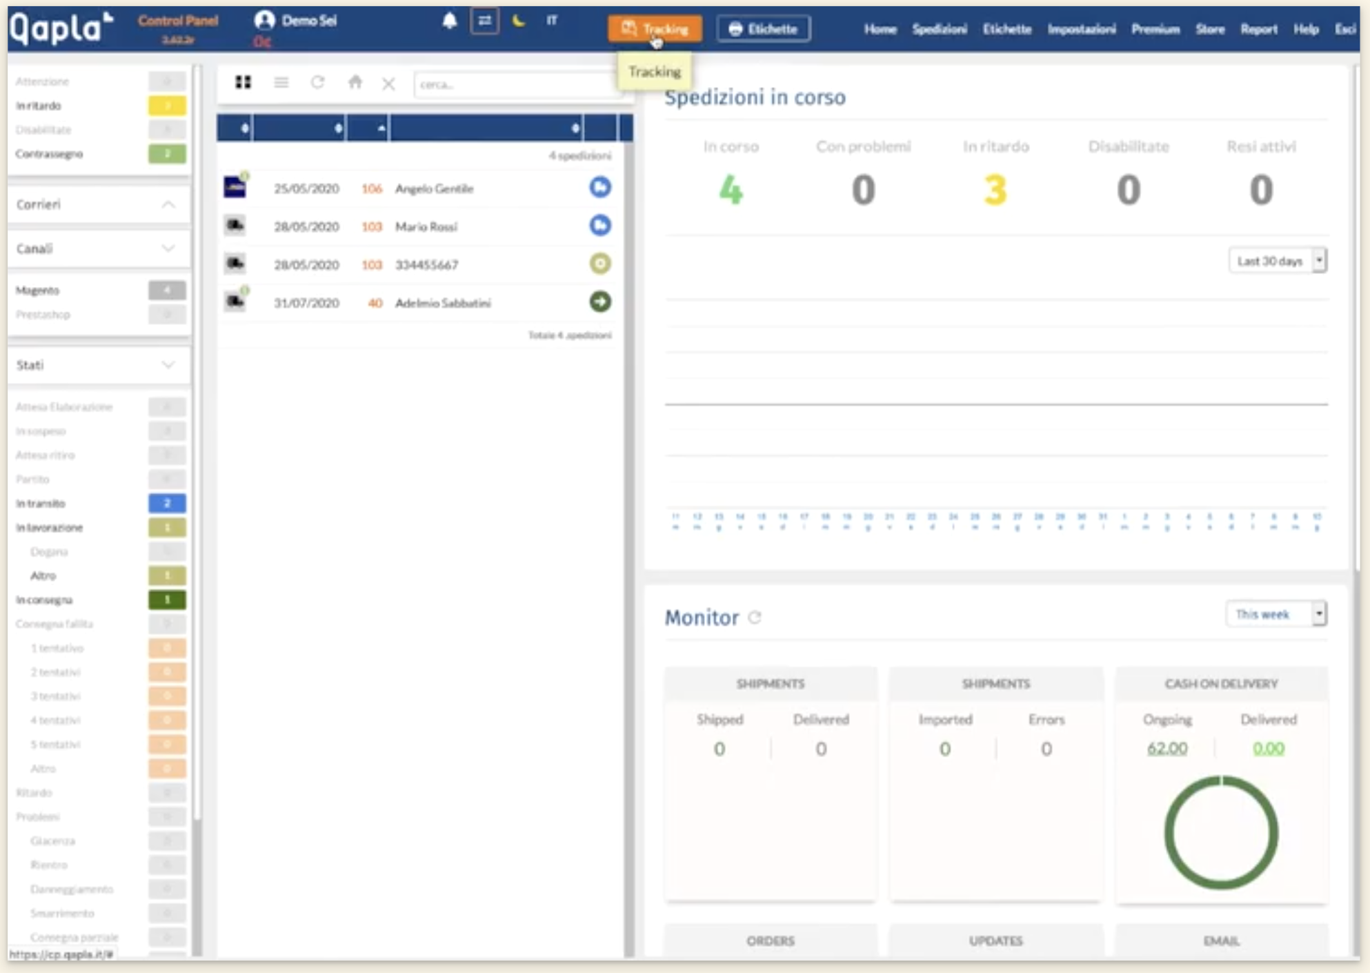Refresh the Monitor panel

point(755,618)
